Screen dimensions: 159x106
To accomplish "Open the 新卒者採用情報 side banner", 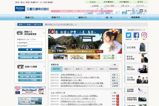I will (x=136, y=58).
